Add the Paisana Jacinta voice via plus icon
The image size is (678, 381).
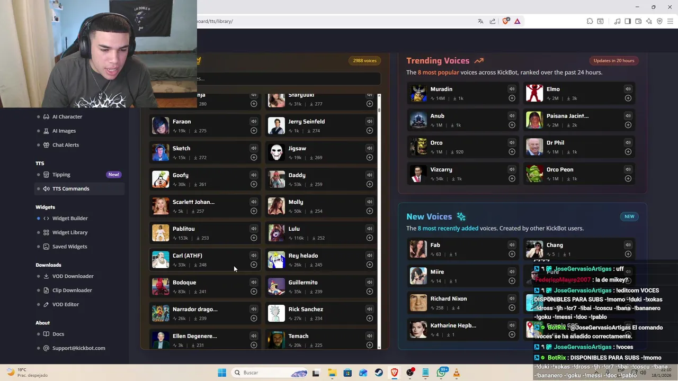click(x=628, y=125)
